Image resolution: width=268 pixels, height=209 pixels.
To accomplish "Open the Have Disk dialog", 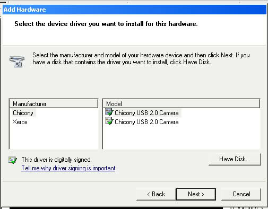I will 235,159.
